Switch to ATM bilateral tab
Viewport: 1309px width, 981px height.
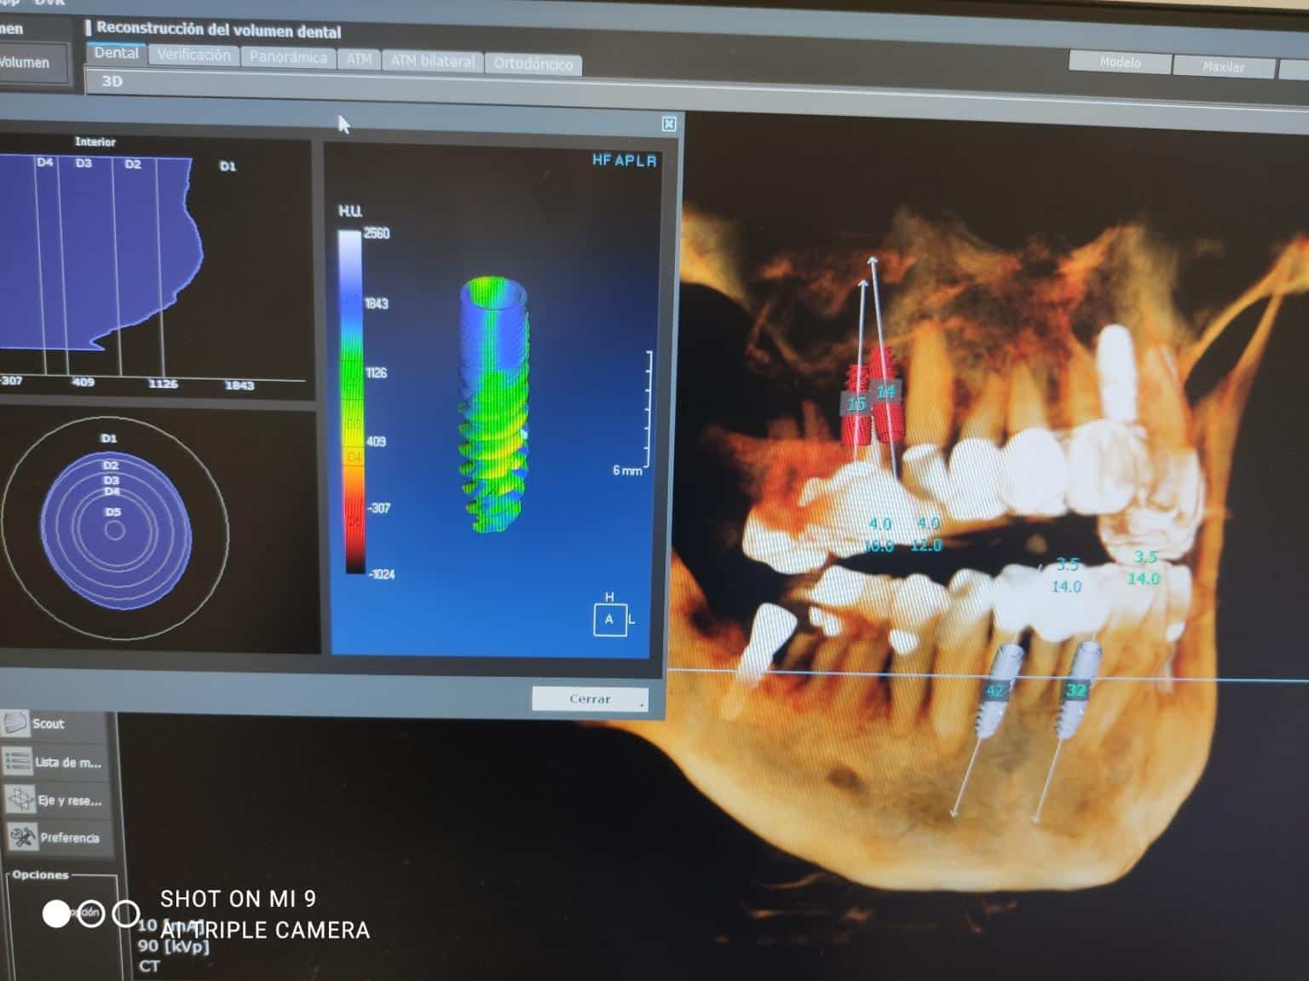click(x=432, y=61)
